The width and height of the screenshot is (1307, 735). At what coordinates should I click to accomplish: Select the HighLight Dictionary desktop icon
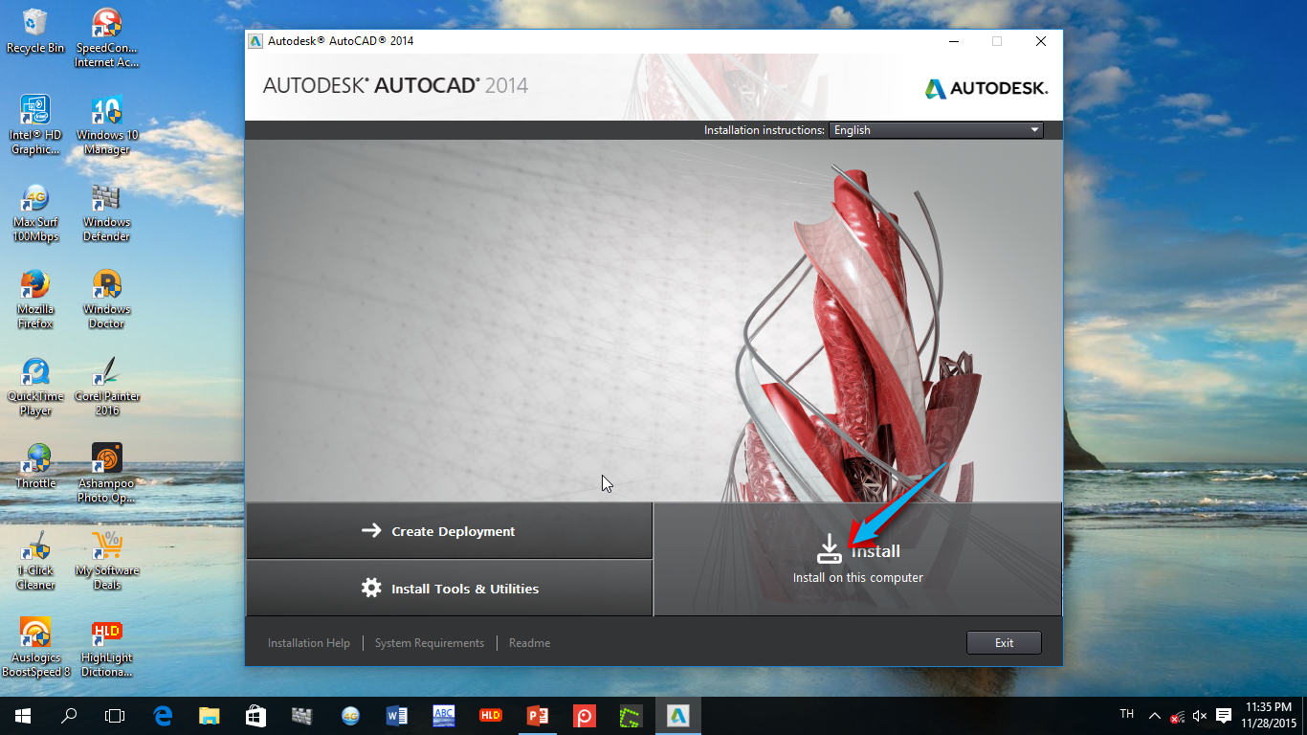pos(106,648)
